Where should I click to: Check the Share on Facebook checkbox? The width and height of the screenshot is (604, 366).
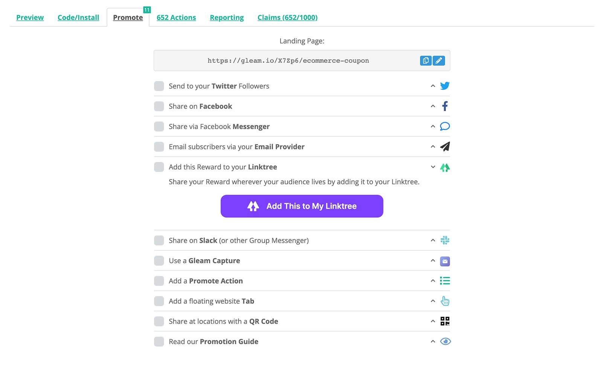(159, 106)
